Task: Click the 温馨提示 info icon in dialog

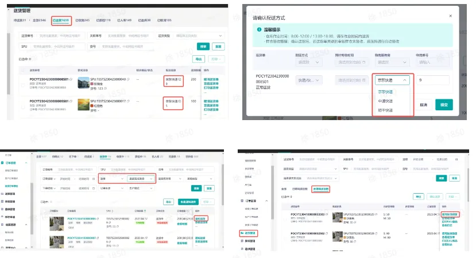Action: (x=260, y=29)
